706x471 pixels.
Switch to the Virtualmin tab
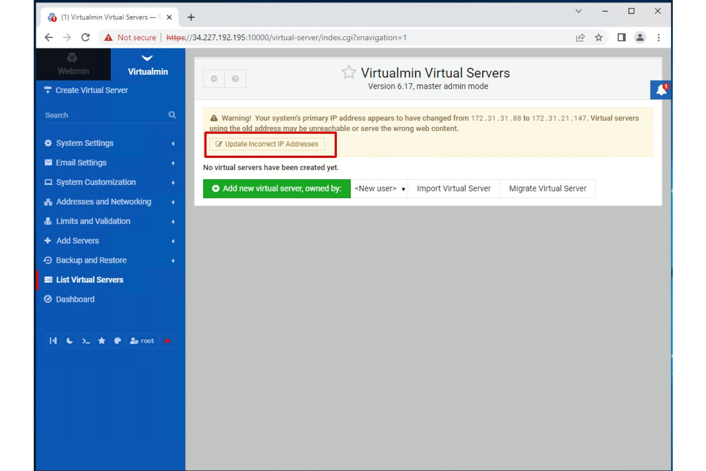click(148, 64)
